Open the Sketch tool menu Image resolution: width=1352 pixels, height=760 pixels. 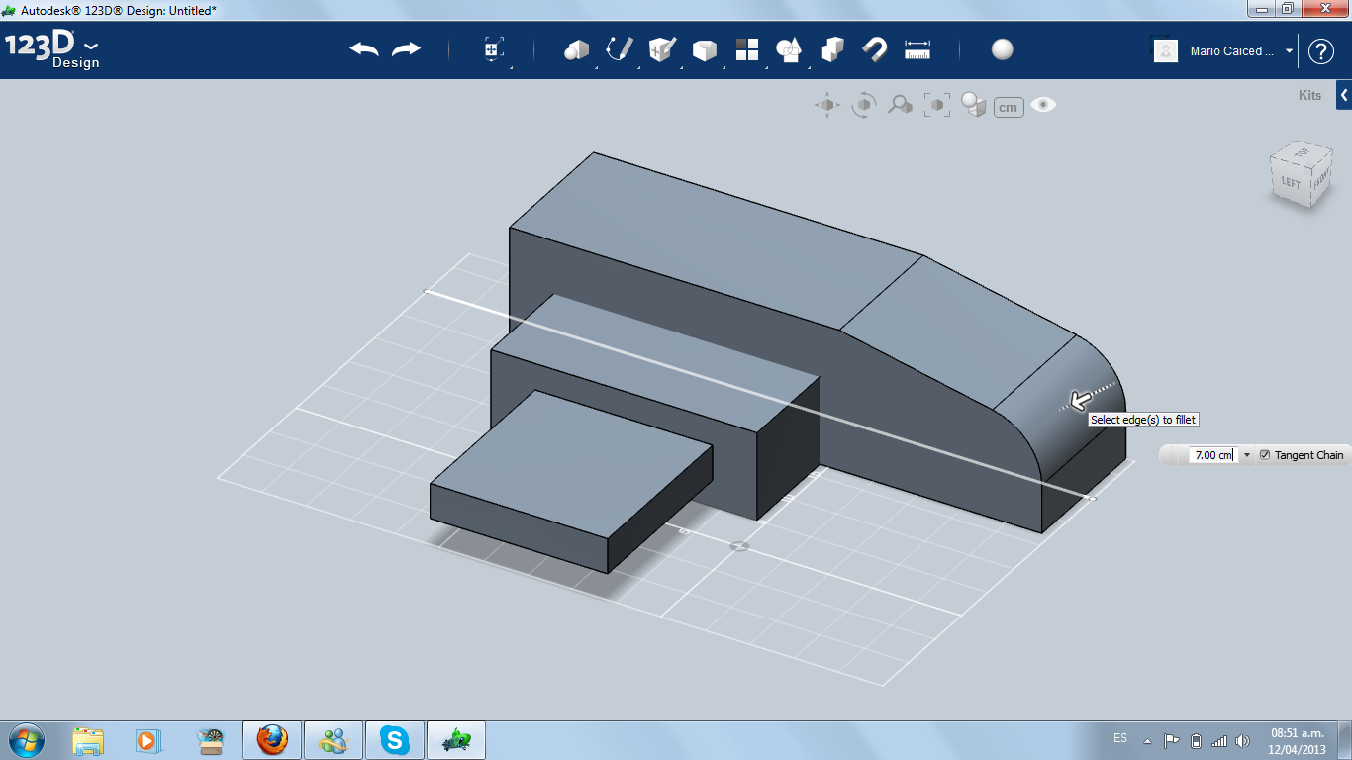[x=620, y=49]
